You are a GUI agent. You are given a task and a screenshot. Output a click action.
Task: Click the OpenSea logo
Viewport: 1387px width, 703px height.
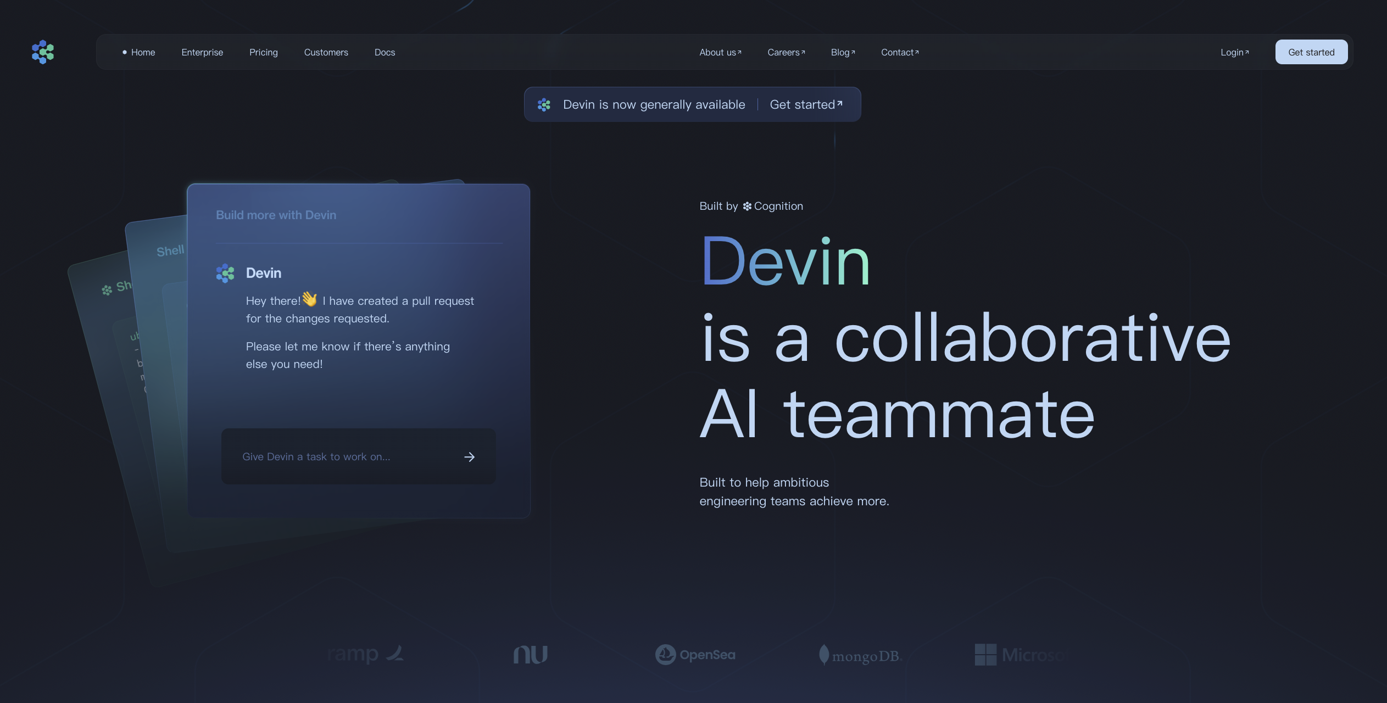pyautogui.click(x=695, y=655)
